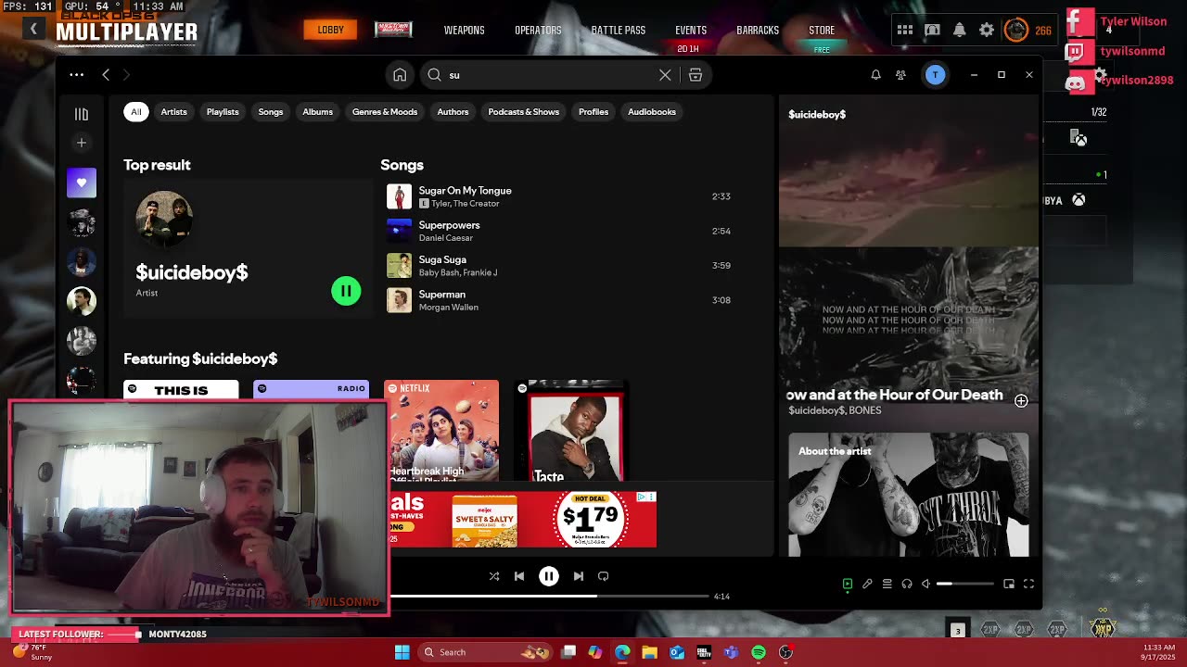Mute Spotify with speaker icon

[x=925, y=584]
